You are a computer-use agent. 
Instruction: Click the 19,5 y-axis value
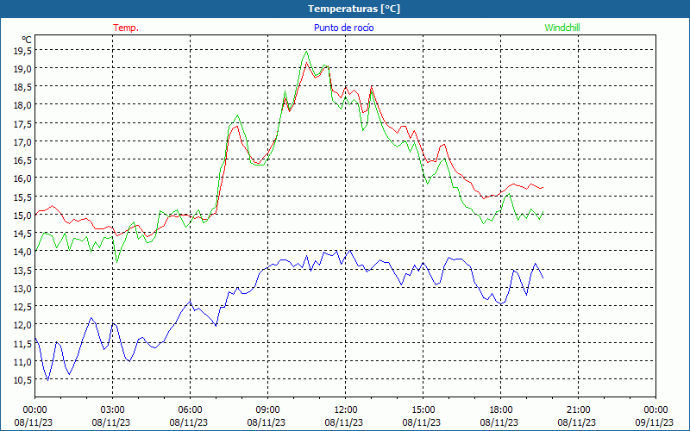22,51
